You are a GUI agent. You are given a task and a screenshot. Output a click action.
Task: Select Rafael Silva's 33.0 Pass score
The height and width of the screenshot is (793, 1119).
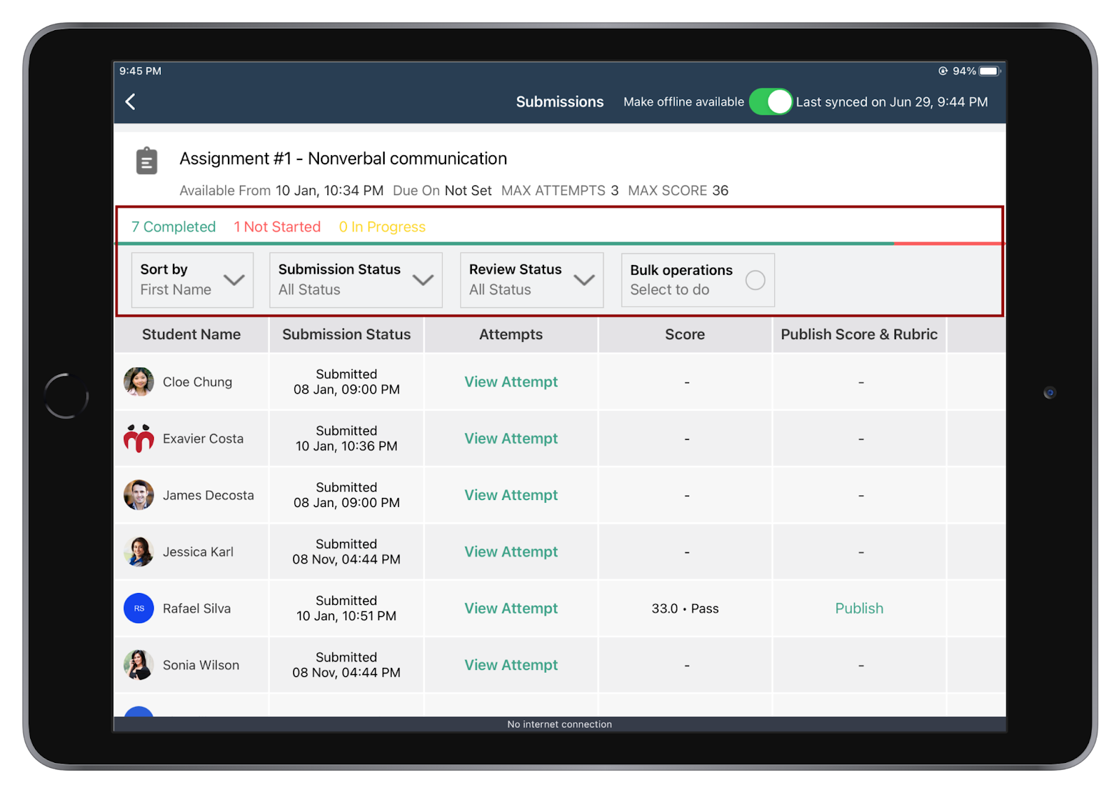coord(685,608)
